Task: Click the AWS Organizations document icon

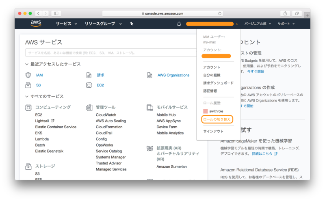Action: 149,75
